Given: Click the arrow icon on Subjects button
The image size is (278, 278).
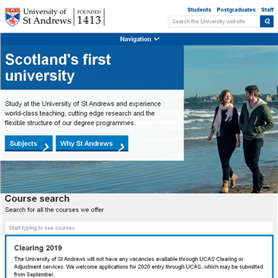Looking at the screenshot, I should [x=46, y=147].
